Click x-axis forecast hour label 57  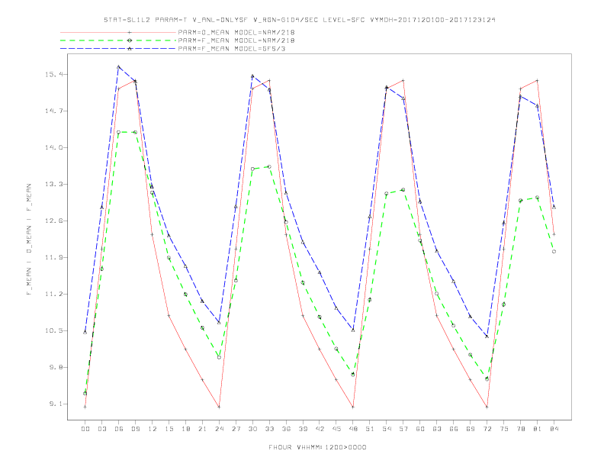click(403, 429)
